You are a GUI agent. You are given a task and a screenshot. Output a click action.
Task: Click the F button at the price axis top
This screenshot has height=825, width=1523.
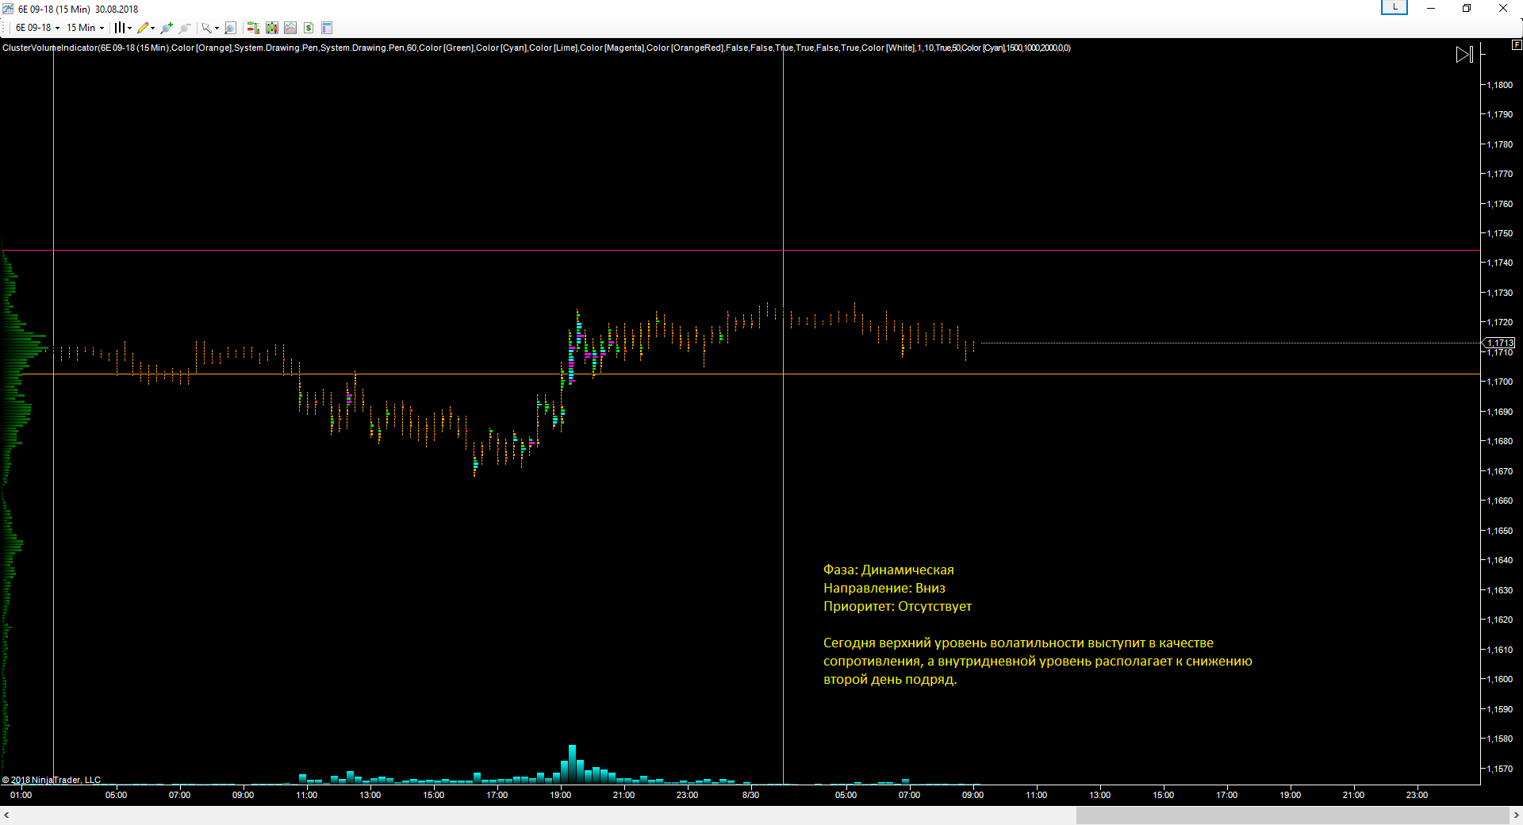(1517, 45)
